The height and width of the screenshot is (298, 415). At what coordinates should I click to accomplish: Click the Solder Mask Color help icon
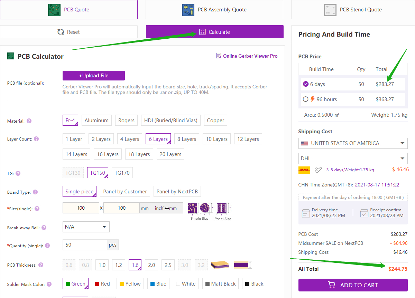click(x=48, y=284)
